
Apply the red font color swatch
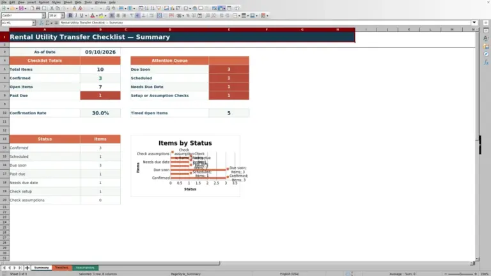(92, 15)
